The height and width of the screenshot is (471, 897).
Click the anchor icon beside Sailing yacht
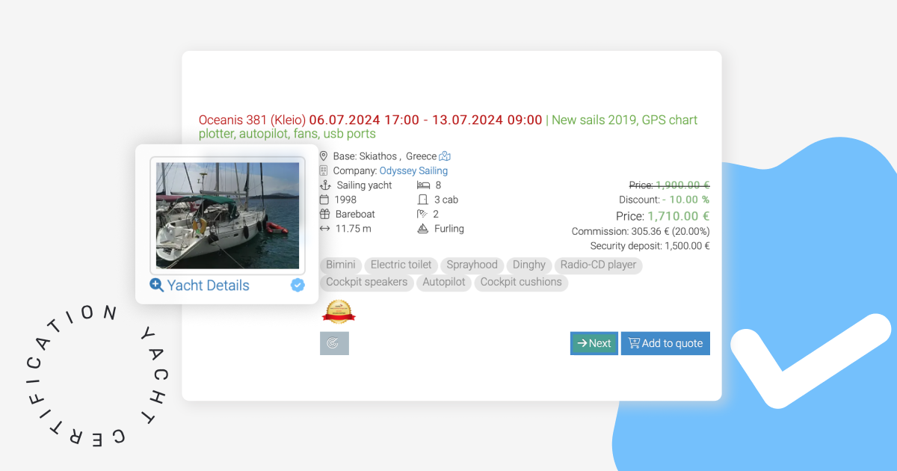[324, 185]
